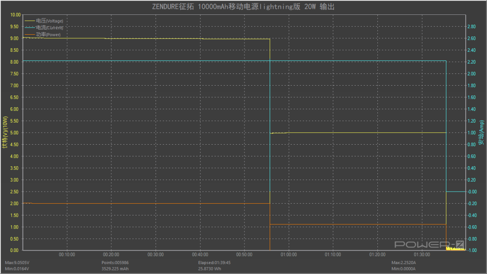Image resolution: width=487 pixels, height=274 pixels.
Task: Click the Points:005986 readout
Action: point(115,263)
